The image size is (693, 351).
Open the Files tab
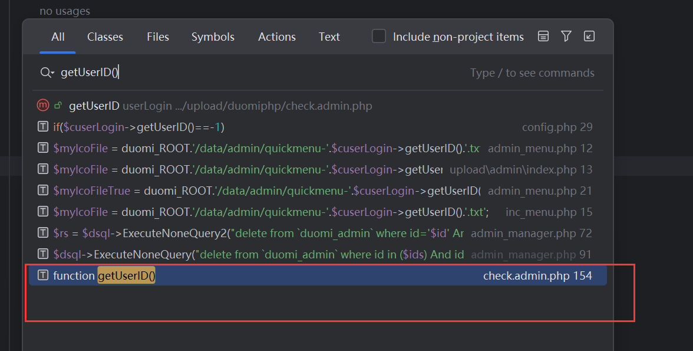click(x=158, y=37)
